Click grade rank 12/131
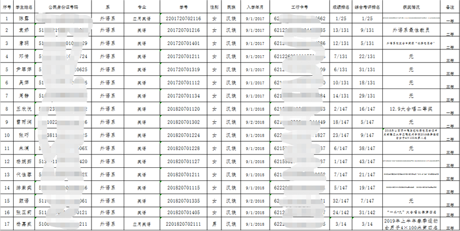The image size is (460, 231). 340,44
